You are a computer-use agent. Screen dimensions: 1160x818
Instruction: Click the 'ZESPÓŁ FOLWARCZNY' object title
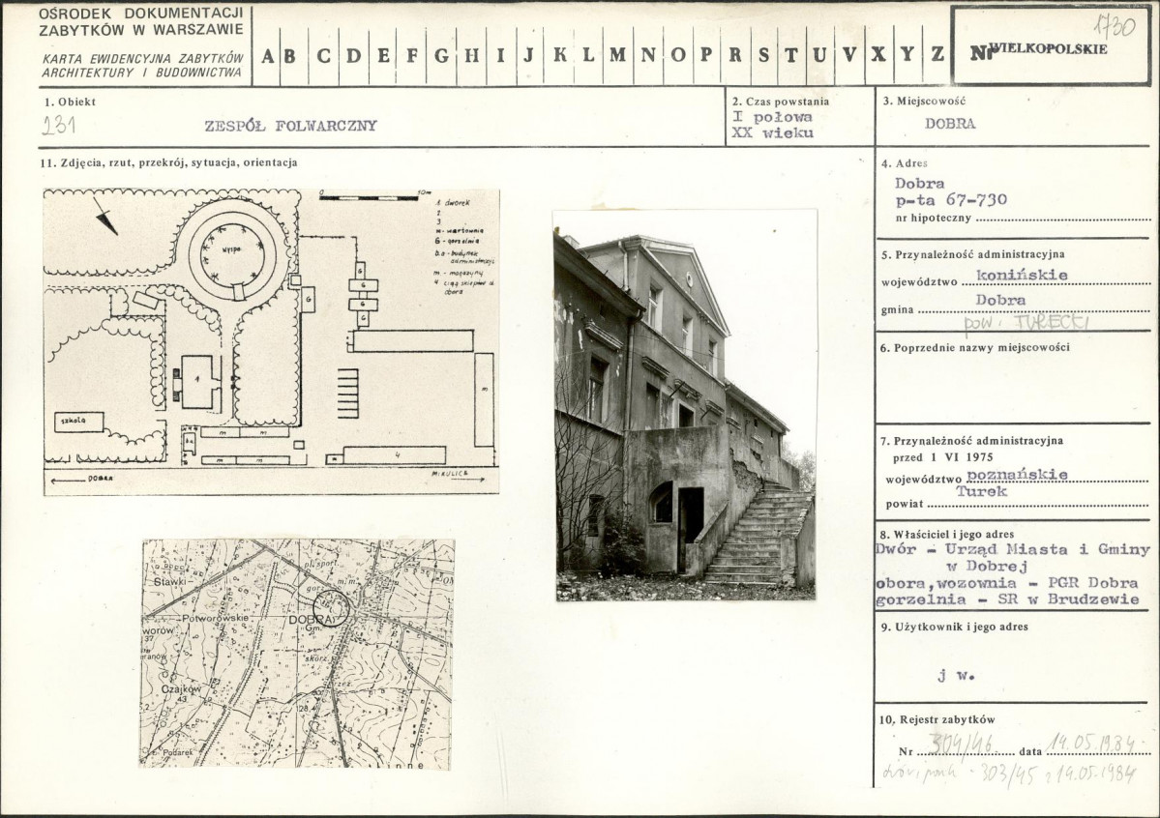coord(291,126)
